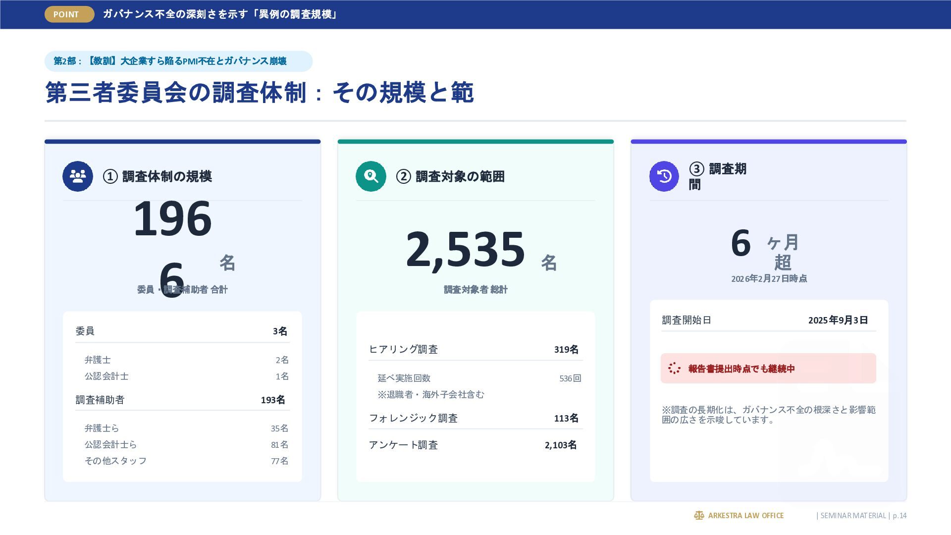
Task: Click the 弁護士 row showing 2名
Action: coord(187,360)
